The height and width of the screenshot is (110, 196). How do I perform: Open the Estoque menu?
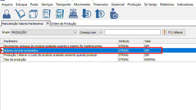tap(22, 5)
